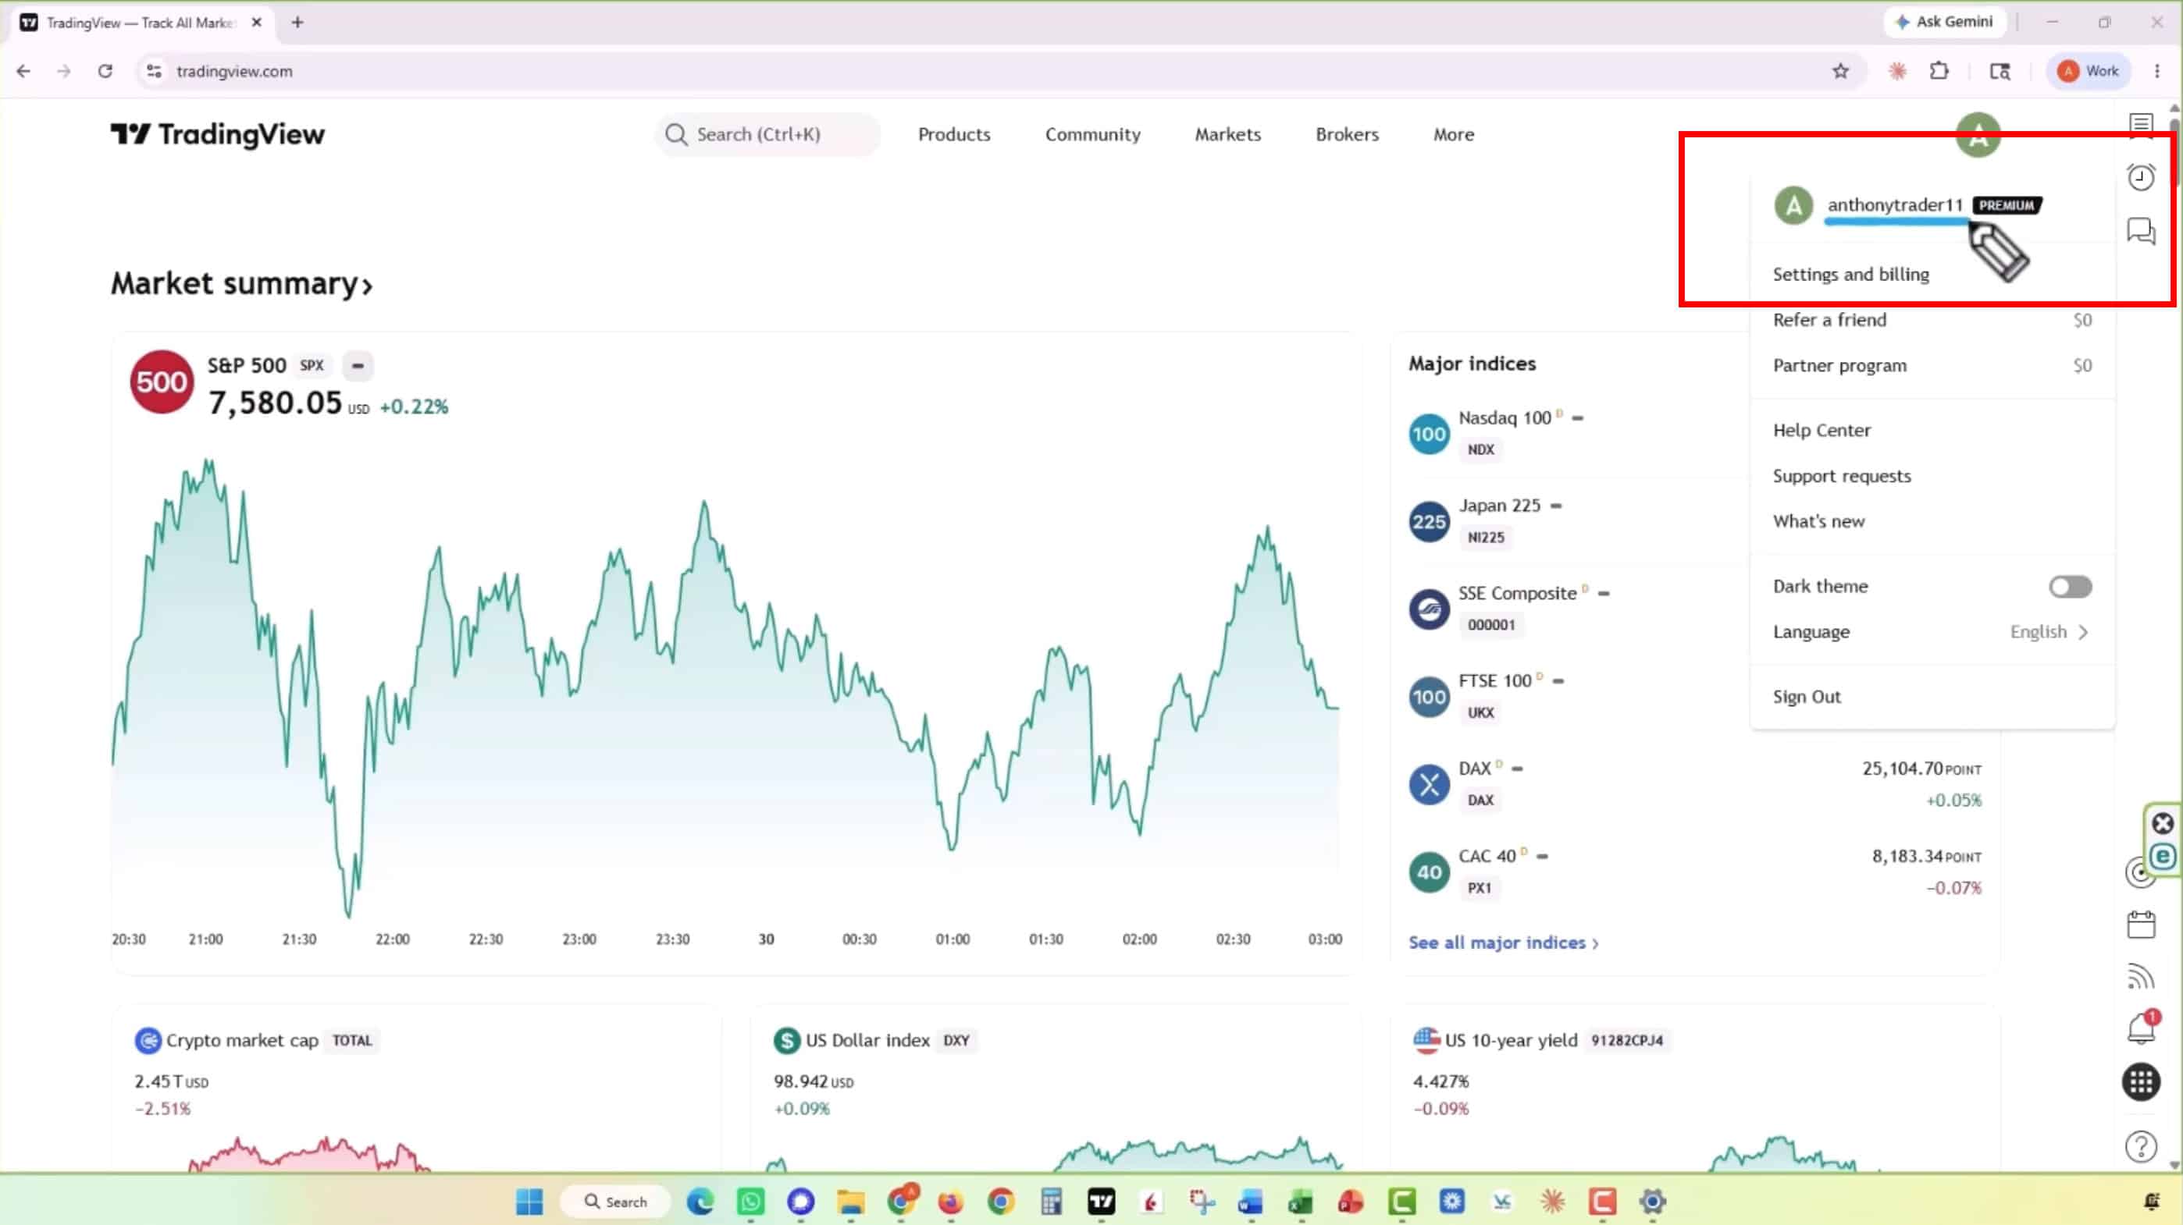Viewport: 2183px width, 1225px height.
Task: Click the Search (Ctrl+K) field
Action: click(x=767, y=134)
